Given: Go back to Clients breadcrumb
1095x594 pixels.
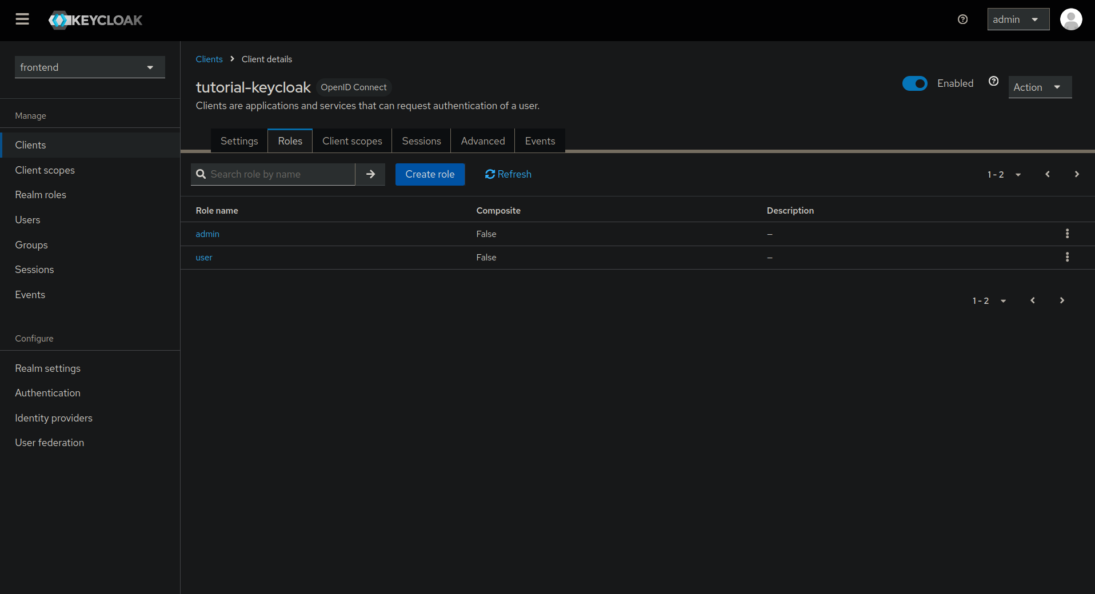Looking at the screenshot, I should pyautogui.click(x=209, y=59).
